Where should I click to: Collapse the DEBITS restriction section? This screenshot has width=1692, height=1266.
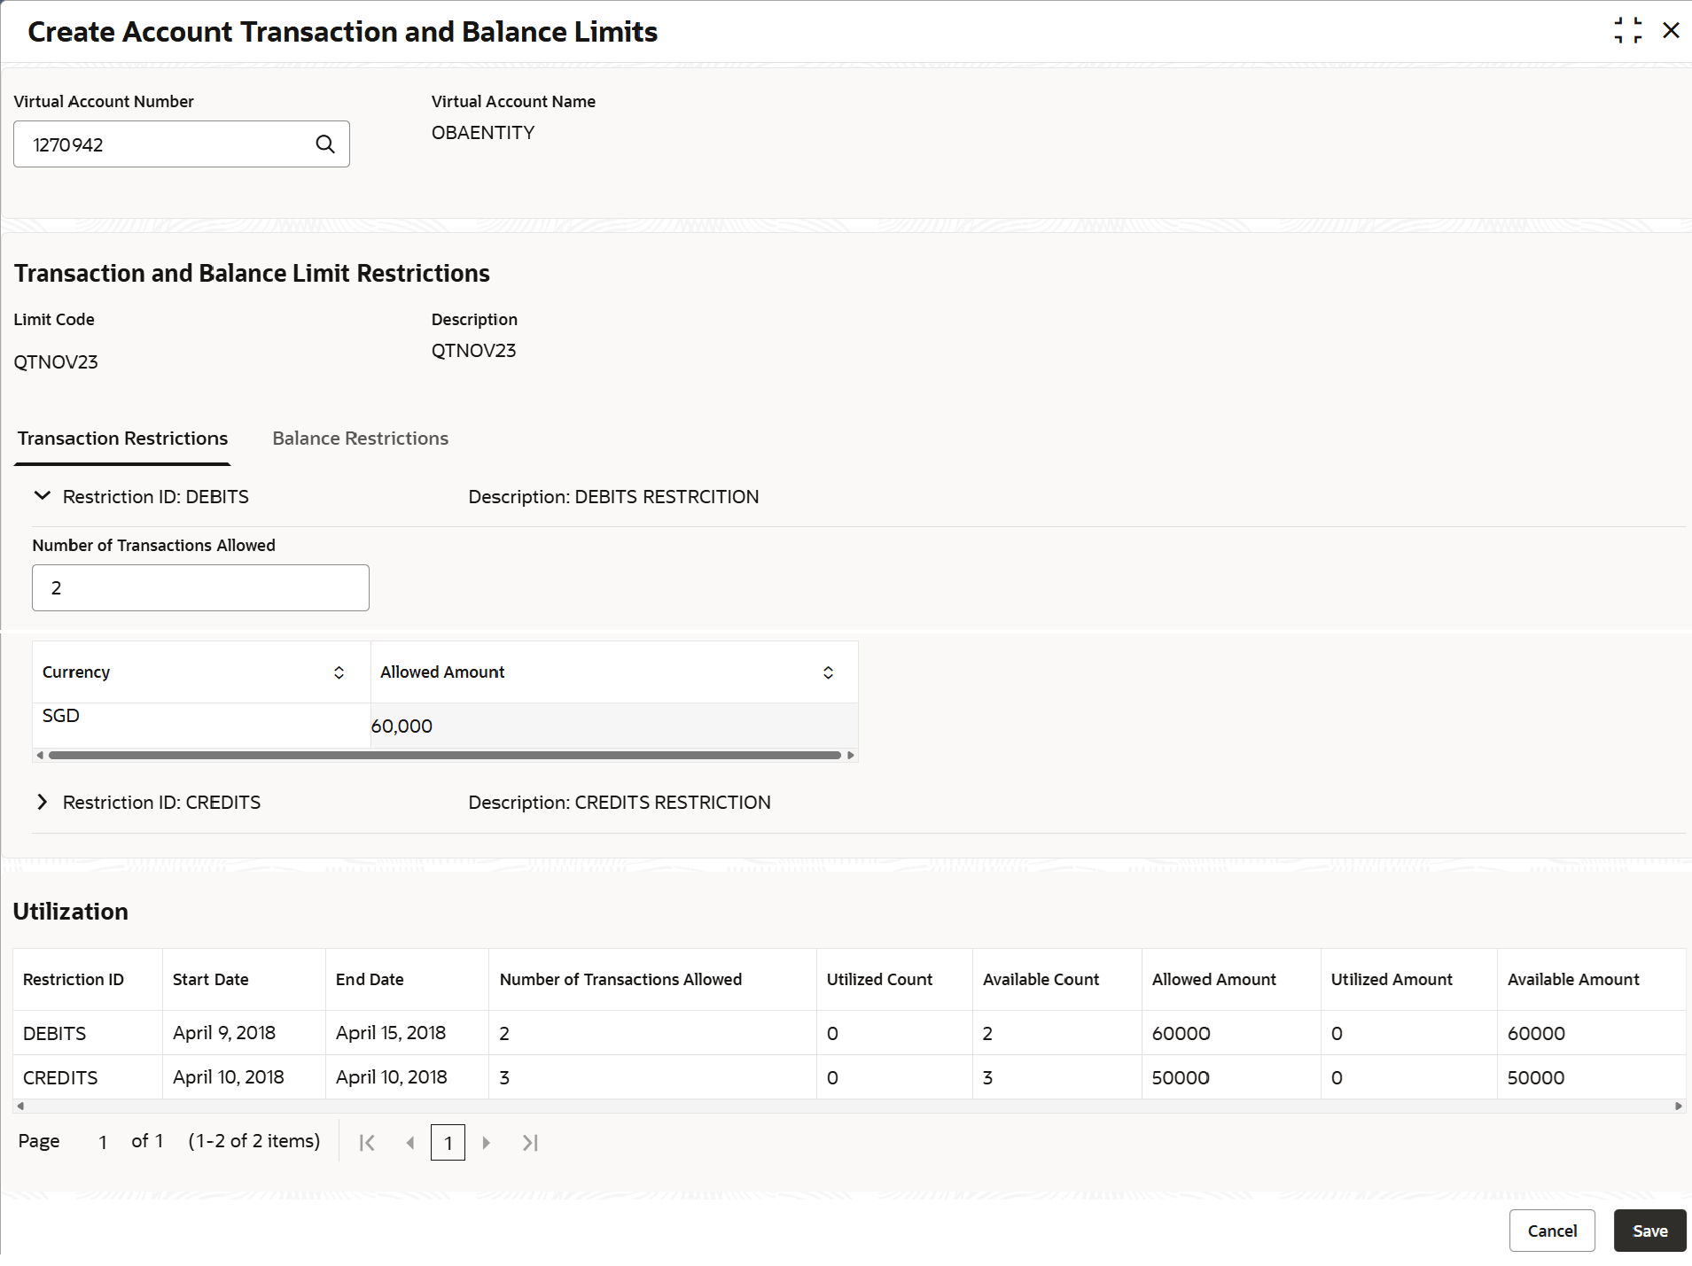click(42, 496)
